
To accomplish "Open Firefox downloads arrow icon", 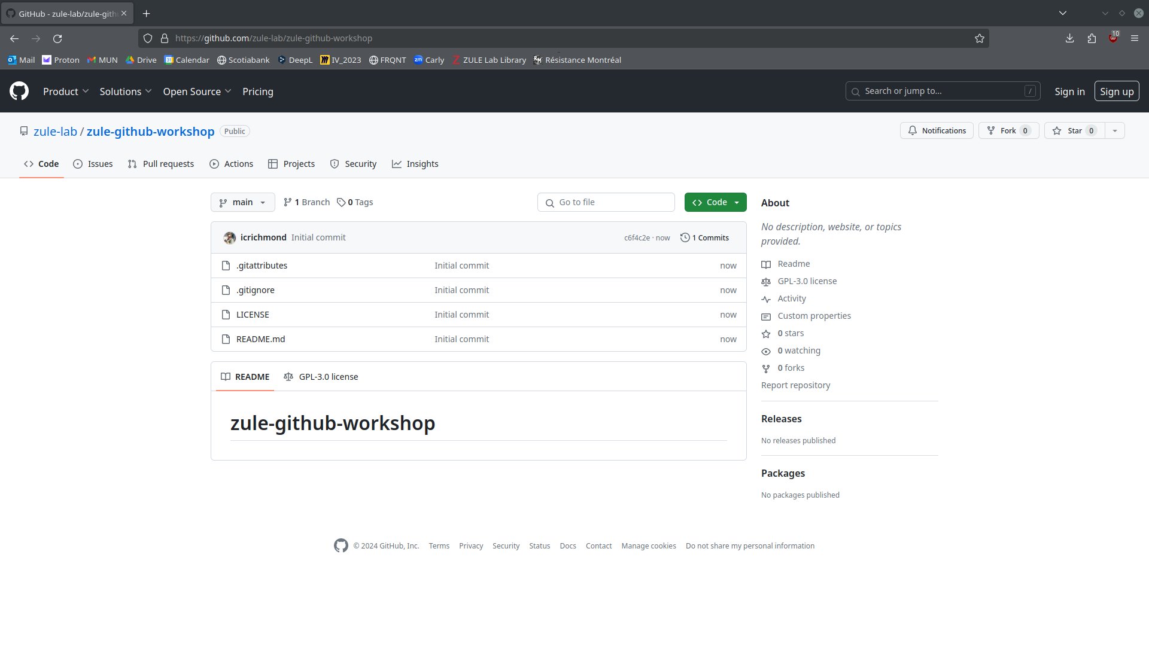I will coord(1069,38).
